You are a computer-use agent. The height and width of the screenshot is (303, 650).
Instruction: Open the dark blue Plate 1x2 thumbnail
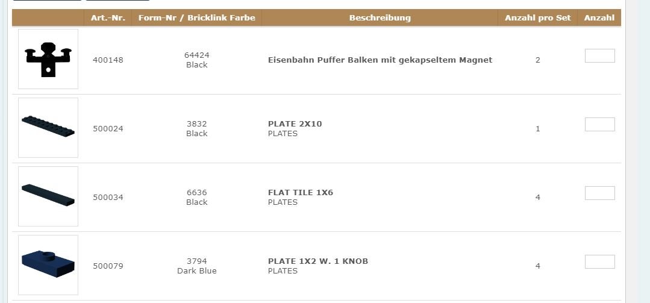point(48,264)
